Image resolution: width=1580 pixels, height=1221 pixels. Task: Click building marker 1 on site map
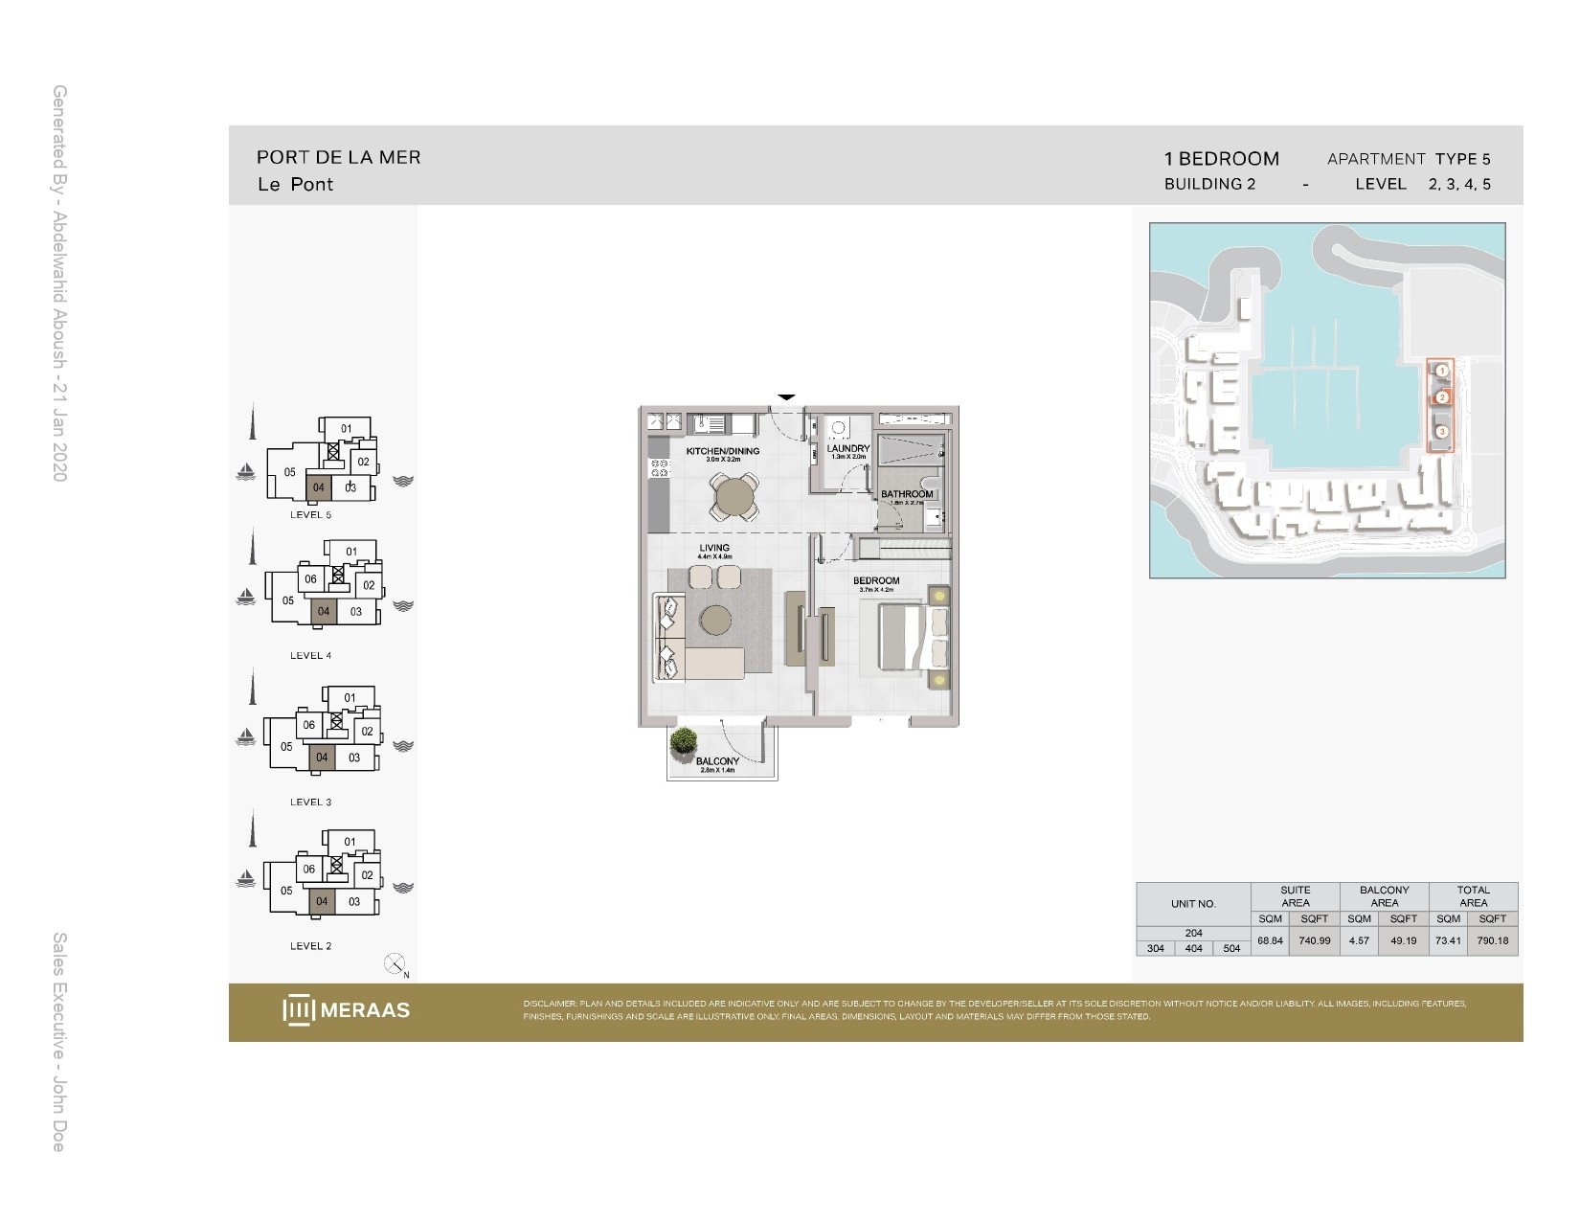pyautogui.click(x=1441, y=371)
